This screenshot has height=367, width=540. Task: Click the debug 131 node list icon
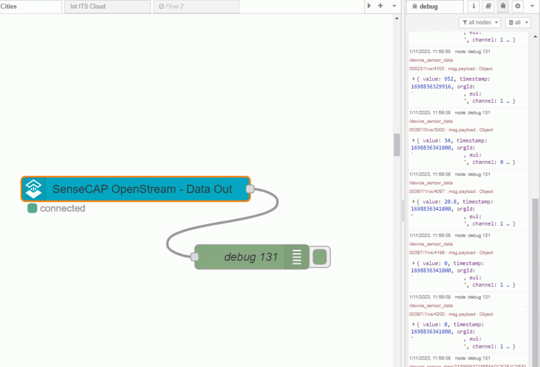coord(297,257)
